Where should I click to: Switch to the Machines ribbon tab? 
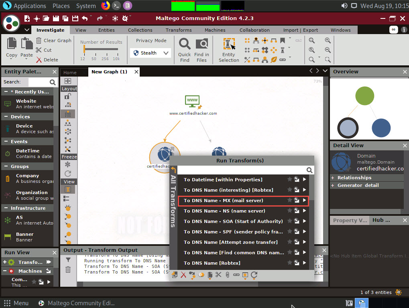(x=215, y=30)
